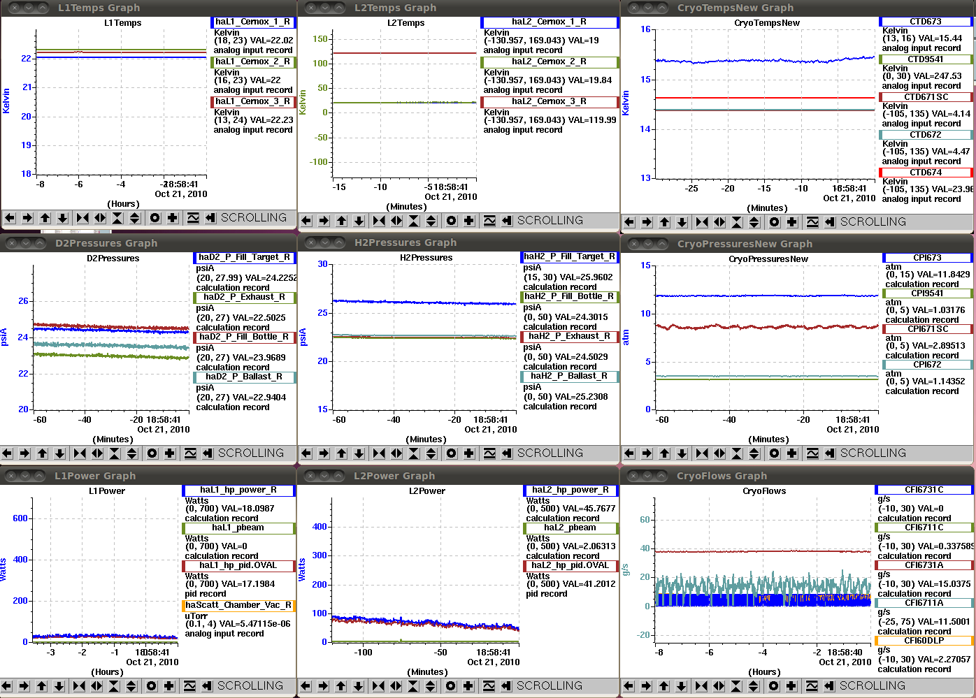Click auto-scroll arrow icon in CryoFlows Graph

pos(829,686)
